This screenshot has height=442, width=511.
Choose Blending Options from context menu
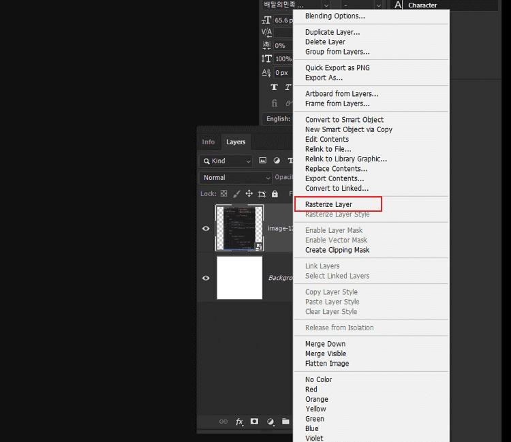click(x=371, y=16)
